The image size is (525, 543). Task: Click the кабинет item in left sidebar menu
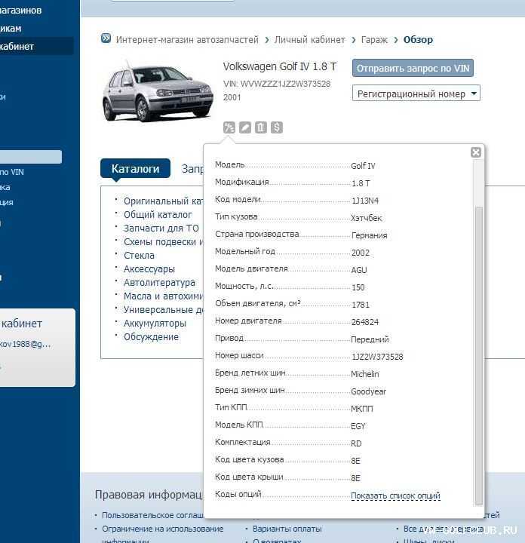pyautogui.click(x=36, y=46)
